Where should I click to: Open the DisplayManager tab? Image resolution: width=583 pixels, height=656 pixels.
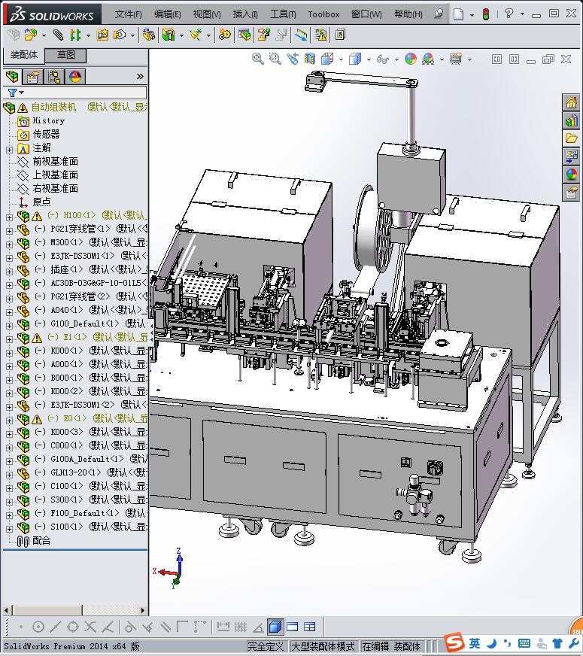click(75, 77)
